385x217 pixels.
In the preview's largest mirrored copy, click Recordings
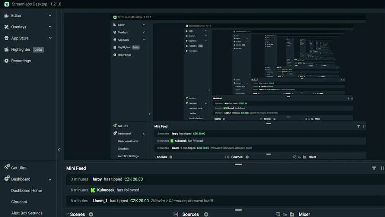click(124, 55)
